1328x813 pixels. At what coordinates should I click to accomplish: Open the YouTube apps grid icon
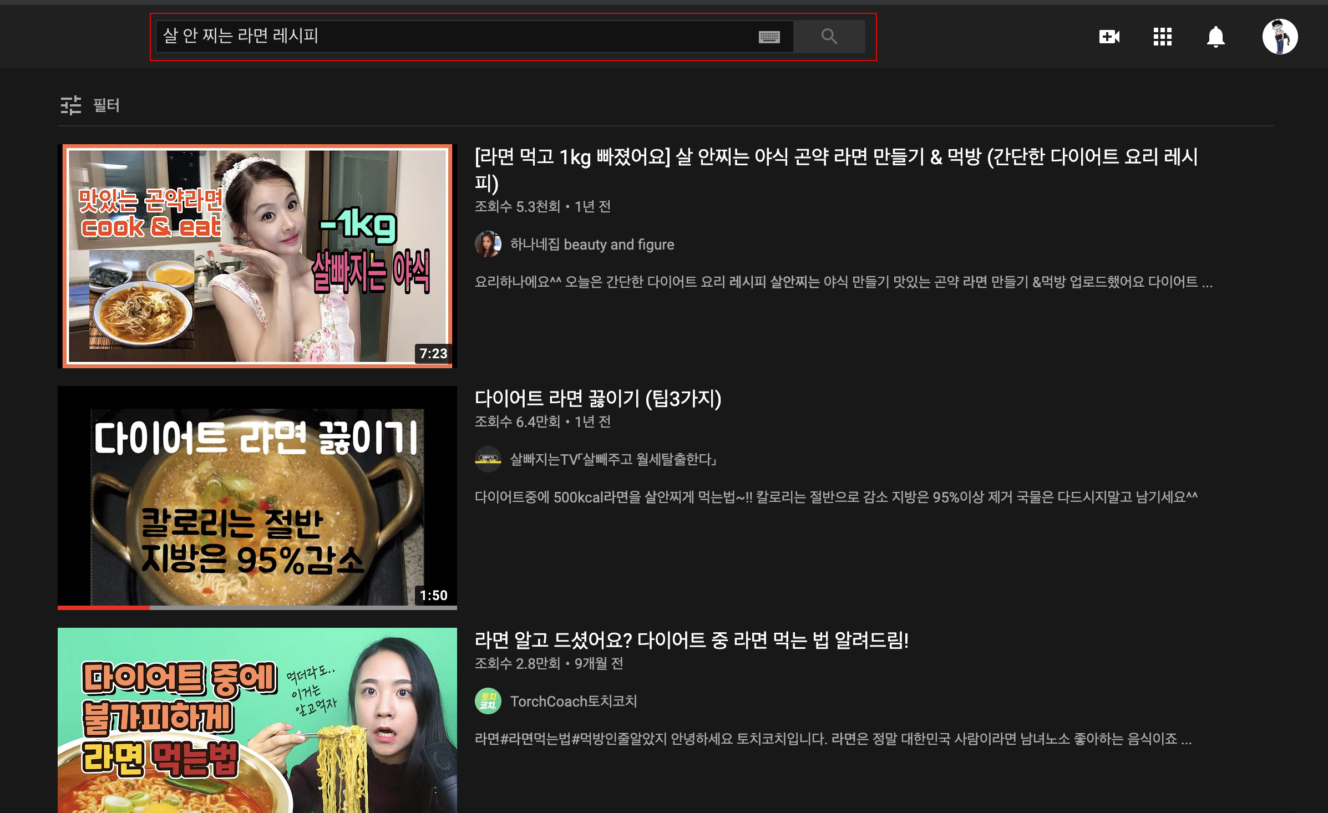tap(1162, 37)
